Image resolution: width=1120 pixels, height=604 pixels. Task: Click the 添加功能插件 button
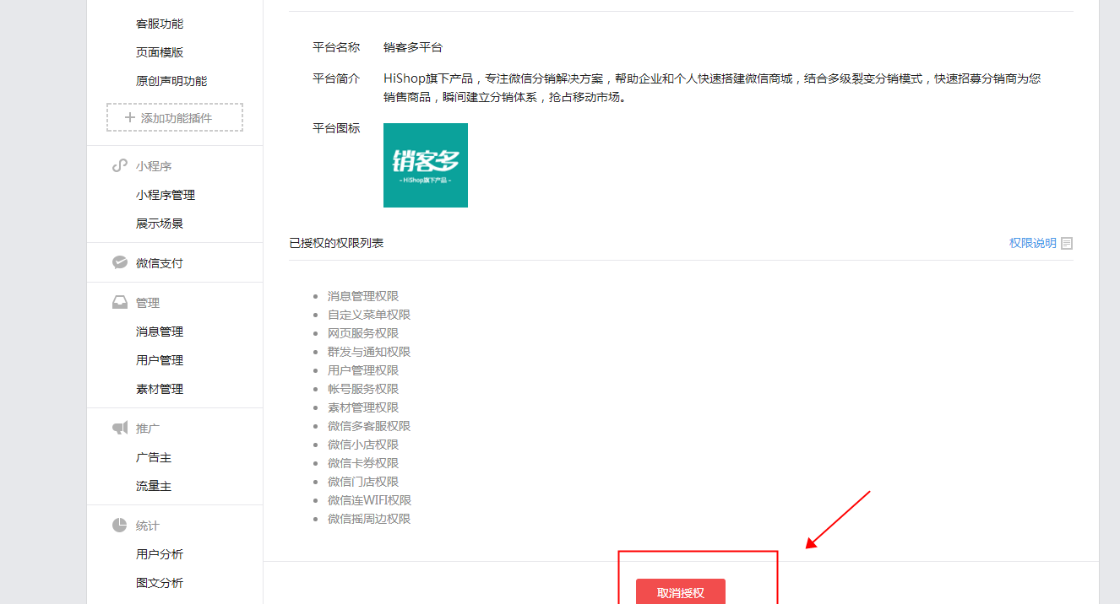click(x=175, y=117)
